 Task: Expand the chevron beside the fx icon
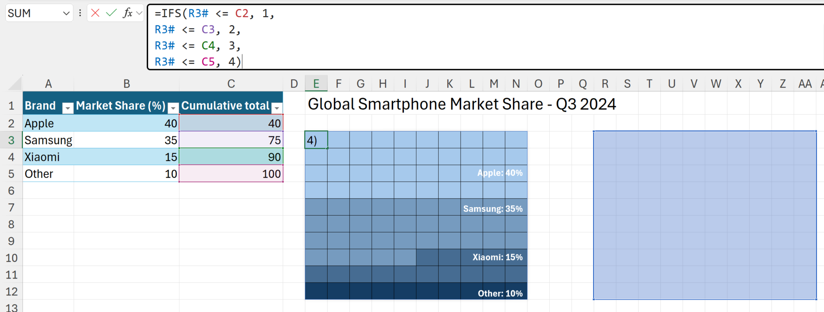[x=139, y=13]
